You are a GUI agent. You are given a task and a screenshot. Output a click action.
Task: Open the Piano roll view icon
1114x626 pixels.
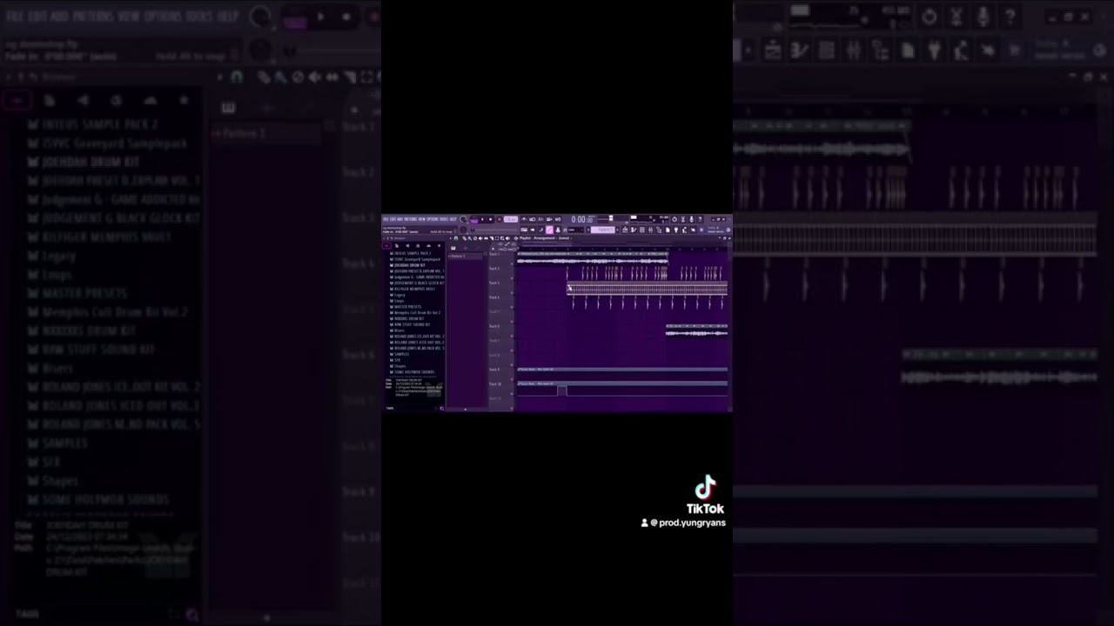[x=634, y=230]
